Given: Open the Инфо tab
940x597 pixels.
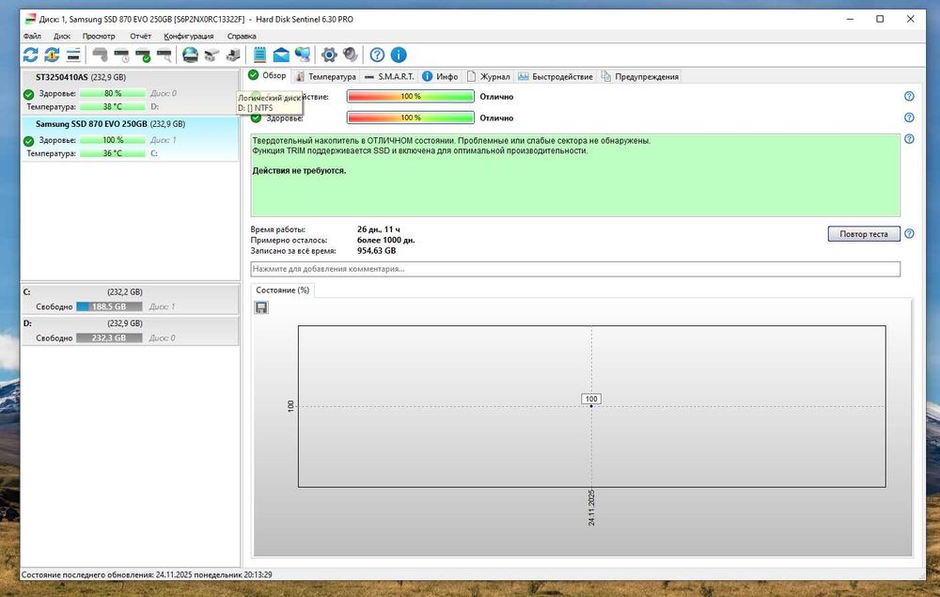Looking at the screenshot, I should click(x=440, y=77).
